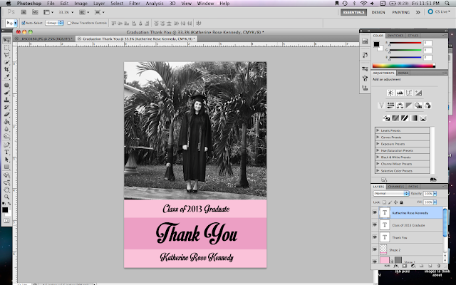Hide the Thank You text layer
456x285 pixels.
pos(375,237)
